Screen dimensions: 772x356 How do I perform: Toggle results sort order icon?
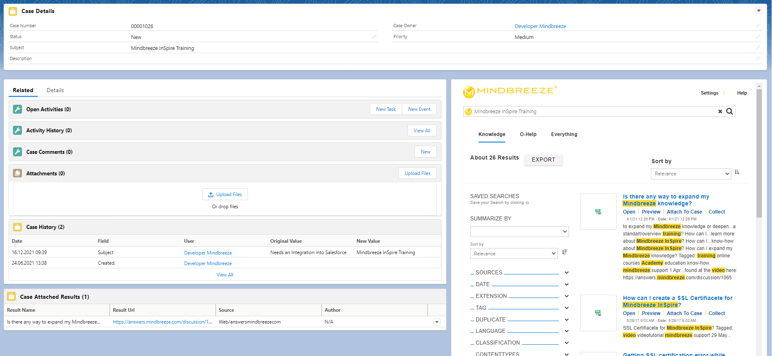[737, 172]
